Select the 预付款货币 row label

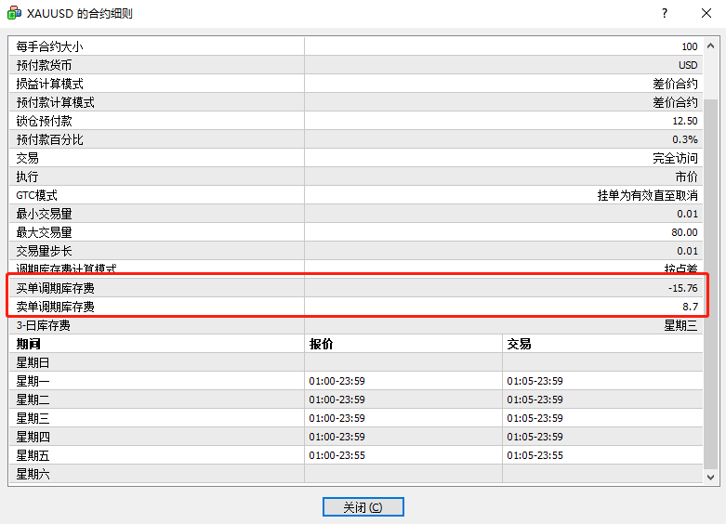coord(44,65)
